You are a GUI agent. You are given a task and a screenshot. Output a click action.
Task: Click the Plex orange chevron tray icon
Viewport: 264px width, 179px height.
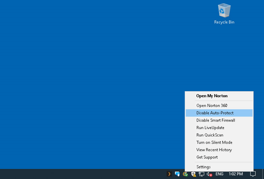(x=169, y=174)
